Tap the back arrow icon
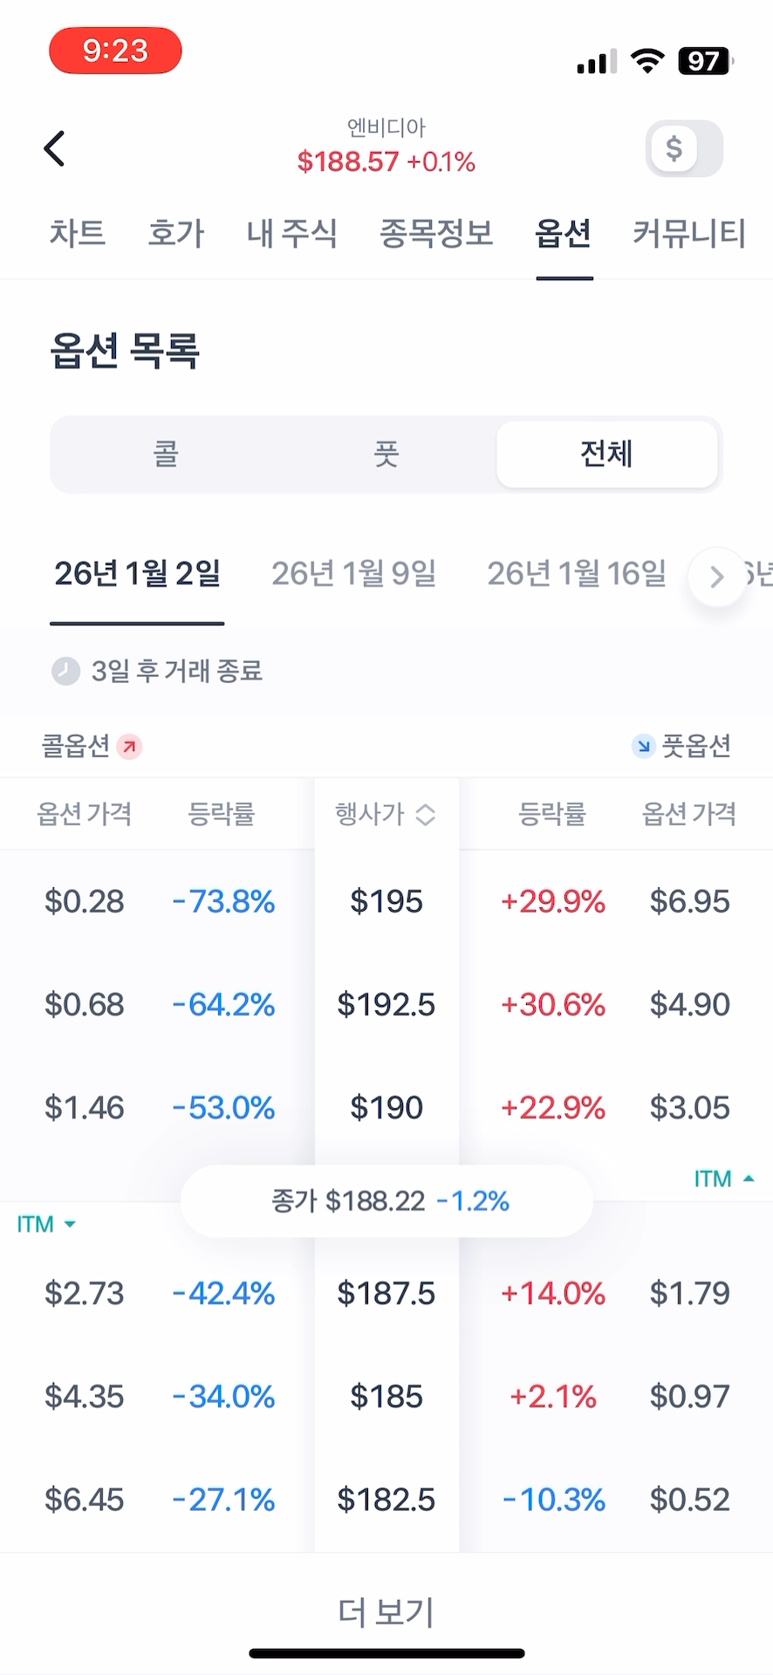 click(55, 148)
